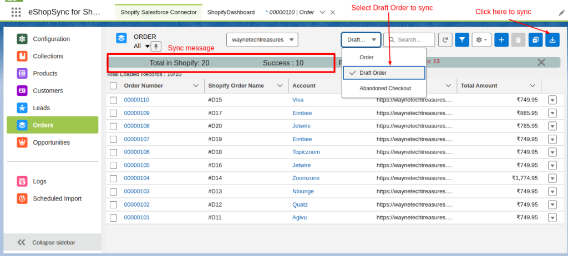This screenshot has height=256, width=568.
Task: Click the blue plus add-record button
Action: (501, 40)
